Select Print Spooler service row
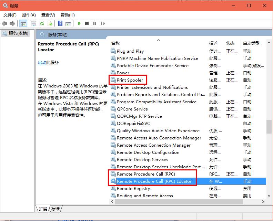The width and height of the screenshot is (273, 221). (x=188, y=80)
